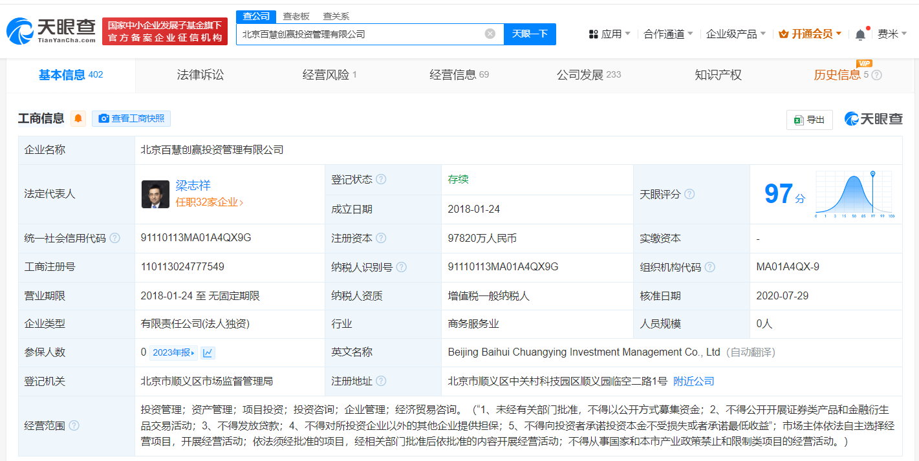This screenshot has height=461, width=919.
Task: Click the TianYanCha logo in header
Action: tap(51, 31)
